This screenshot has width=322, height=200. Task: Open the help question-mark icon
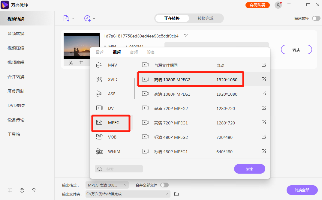click(x=22, y=190)
